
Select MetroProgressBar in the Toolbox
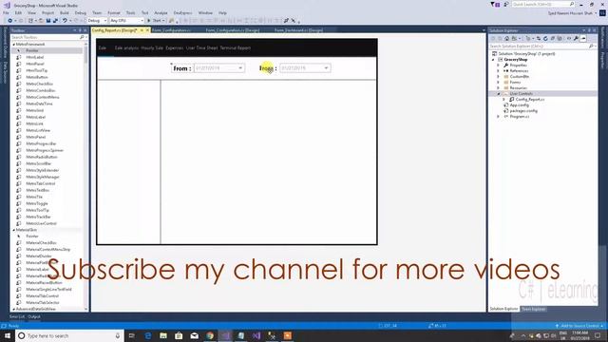(41, 143)
